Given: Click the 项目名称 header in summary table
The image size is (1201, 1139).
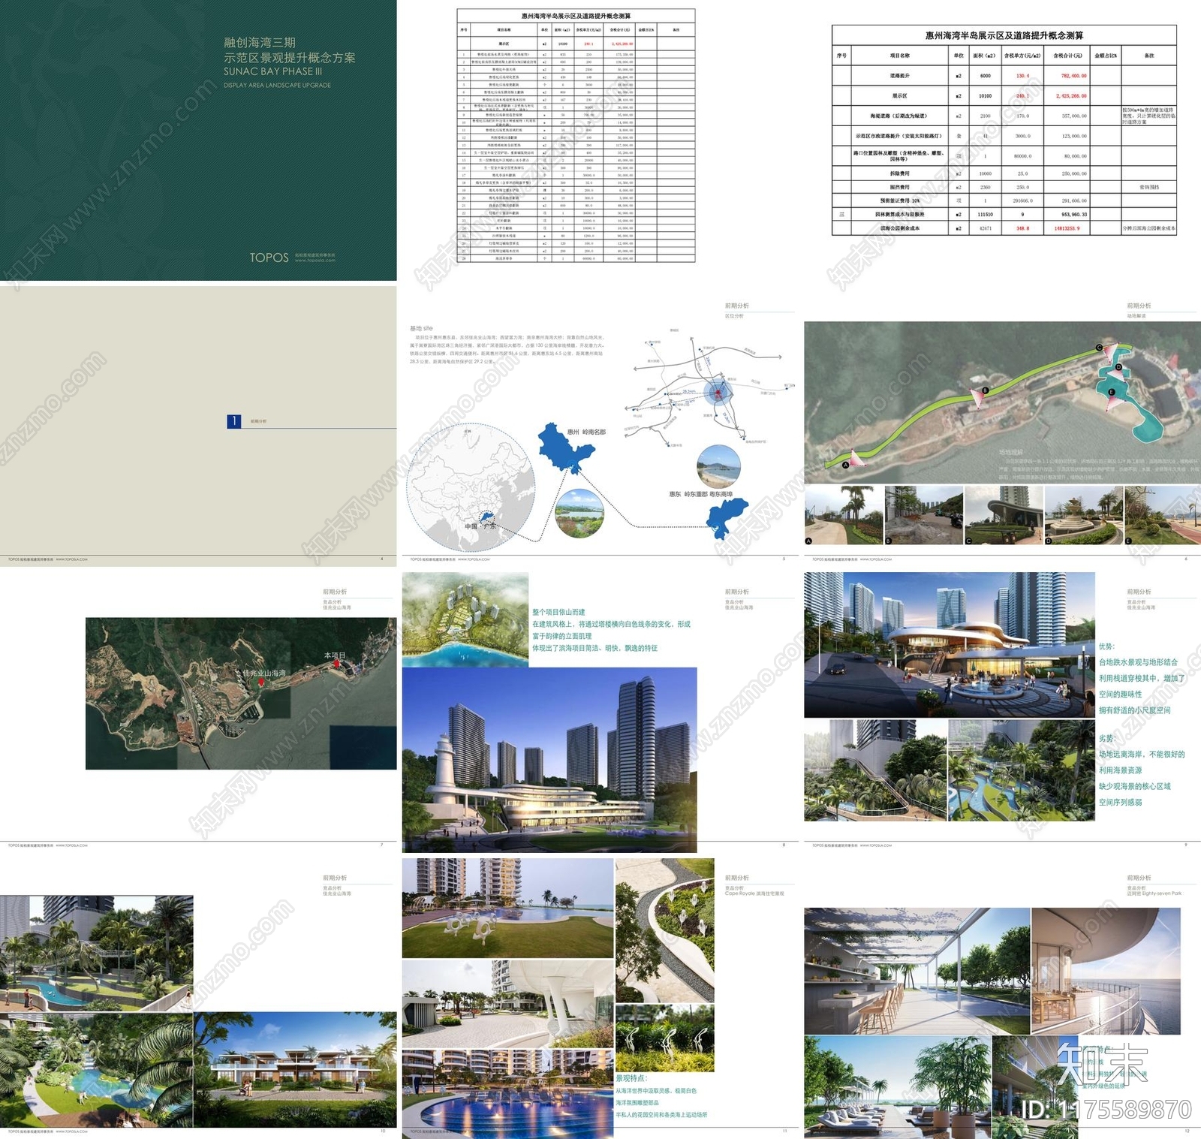Looking at the screenshot, I should pyautogui.click(x=899, y=56).
